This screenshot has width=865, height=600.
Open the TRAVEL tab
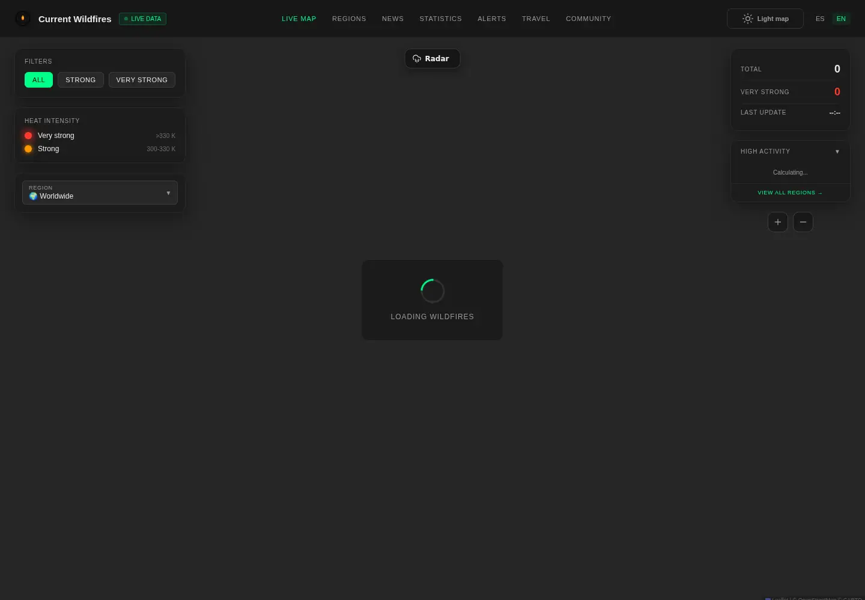point(536,19)
